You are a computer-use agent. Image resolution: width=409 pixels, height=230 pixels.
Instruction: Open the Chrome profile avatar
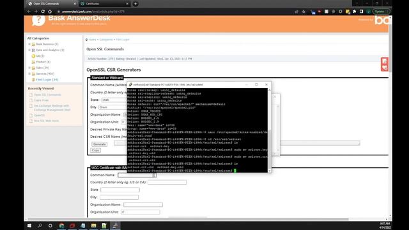tap(368, 11)
